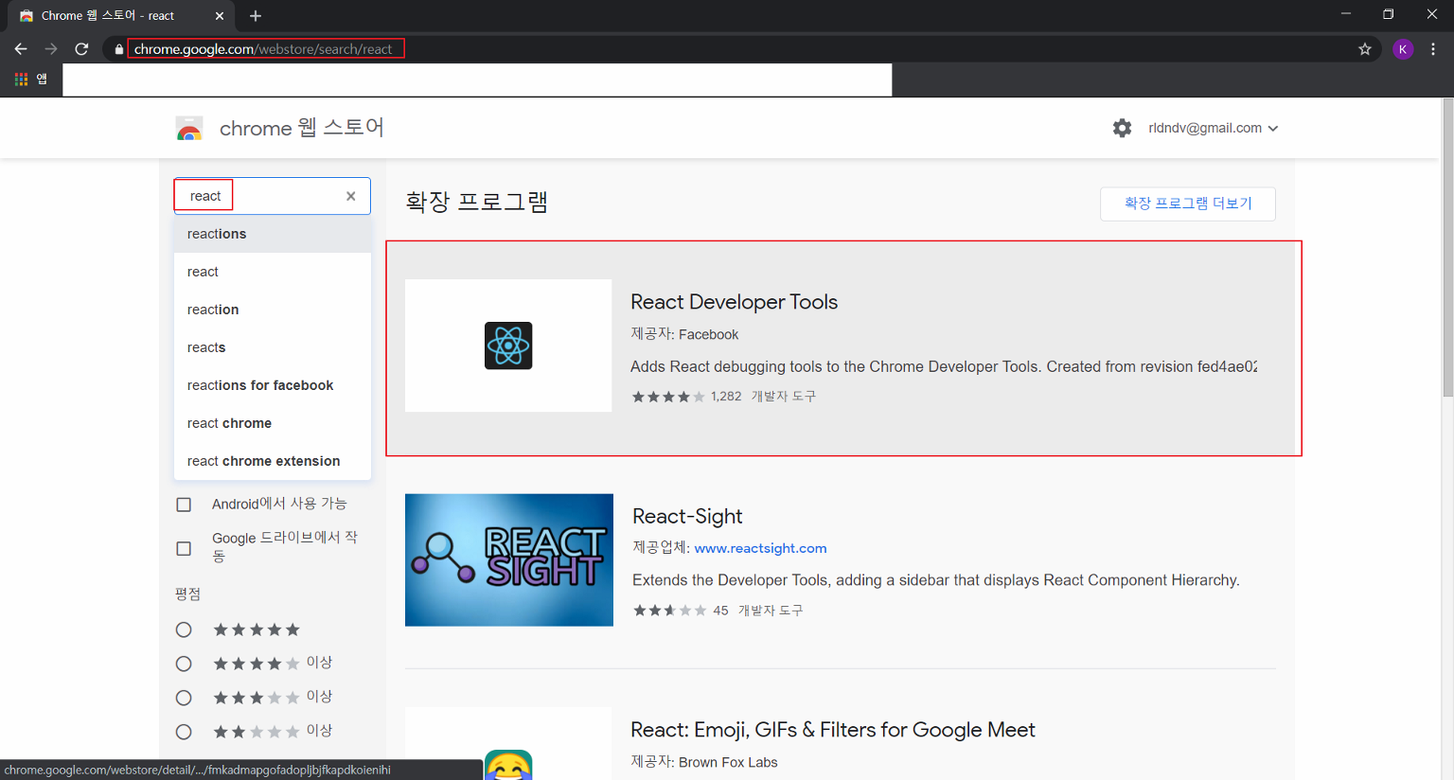Click the Chrome web store logo
The height and width of the screenshot is (780, 1454).
tap(189, 129)
